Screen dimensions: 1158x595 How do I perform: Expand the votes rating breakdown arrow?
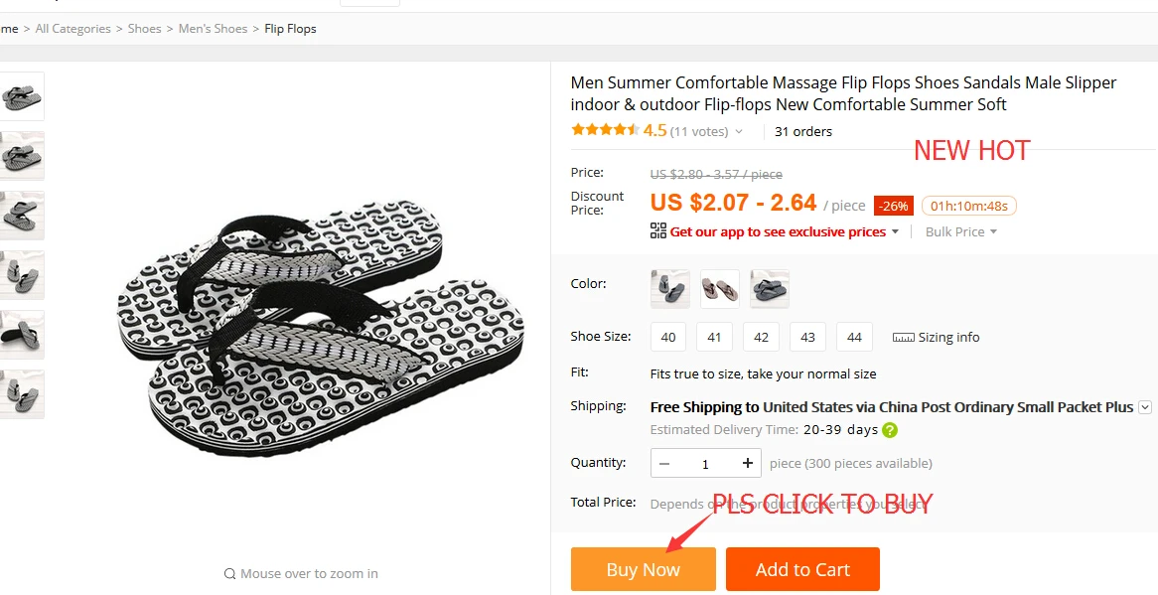[x=738, y=132]
